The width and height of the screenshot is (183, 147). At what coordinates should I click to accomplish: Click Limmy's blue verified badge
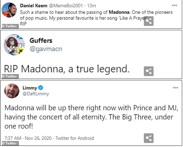pyautogui.click(x=41, y=88)
